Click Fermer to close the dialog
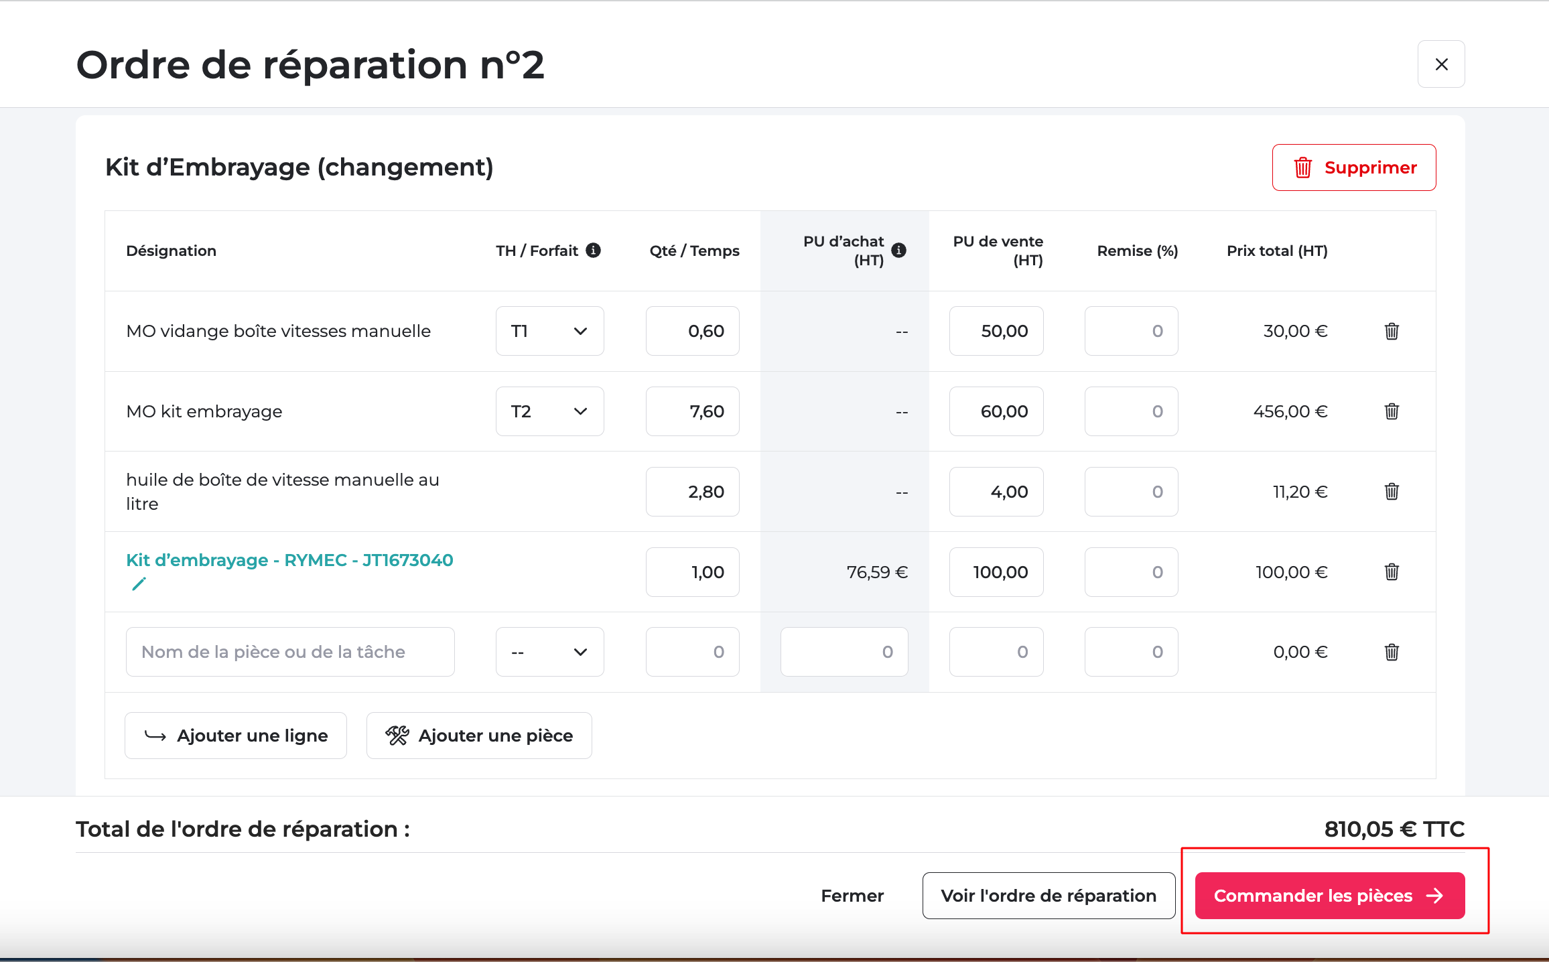Screen dimensions: 1549x962 [x=852, y=896]
